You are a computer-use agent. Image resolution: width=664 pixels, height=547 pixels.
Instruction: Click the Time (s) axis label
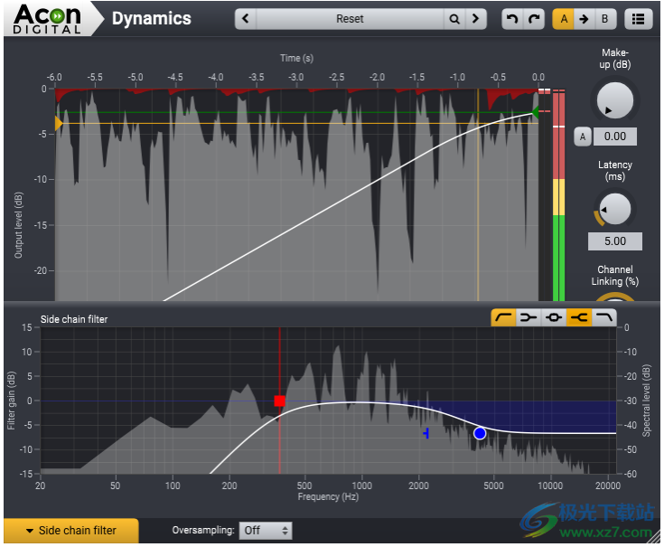point(296,58)
